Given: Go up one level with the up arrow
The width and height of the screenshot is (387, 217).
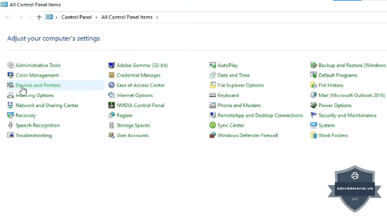Looking at the screenshot, I should click(39, 17).
